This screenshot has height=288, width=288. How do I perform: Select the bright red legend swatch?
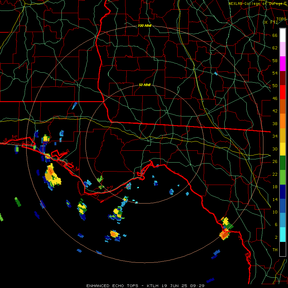[283, 92]
